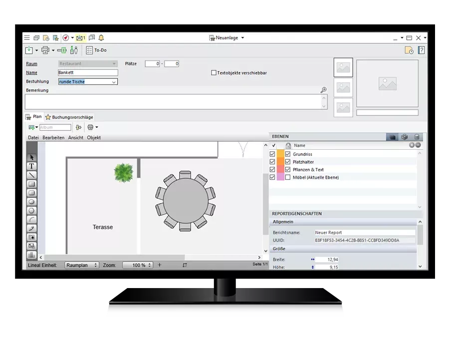Image resolution: width=449 pixels, height=337 pixels.
Task: Click the first image placeholder thumbnail
Action: (343, 68)
